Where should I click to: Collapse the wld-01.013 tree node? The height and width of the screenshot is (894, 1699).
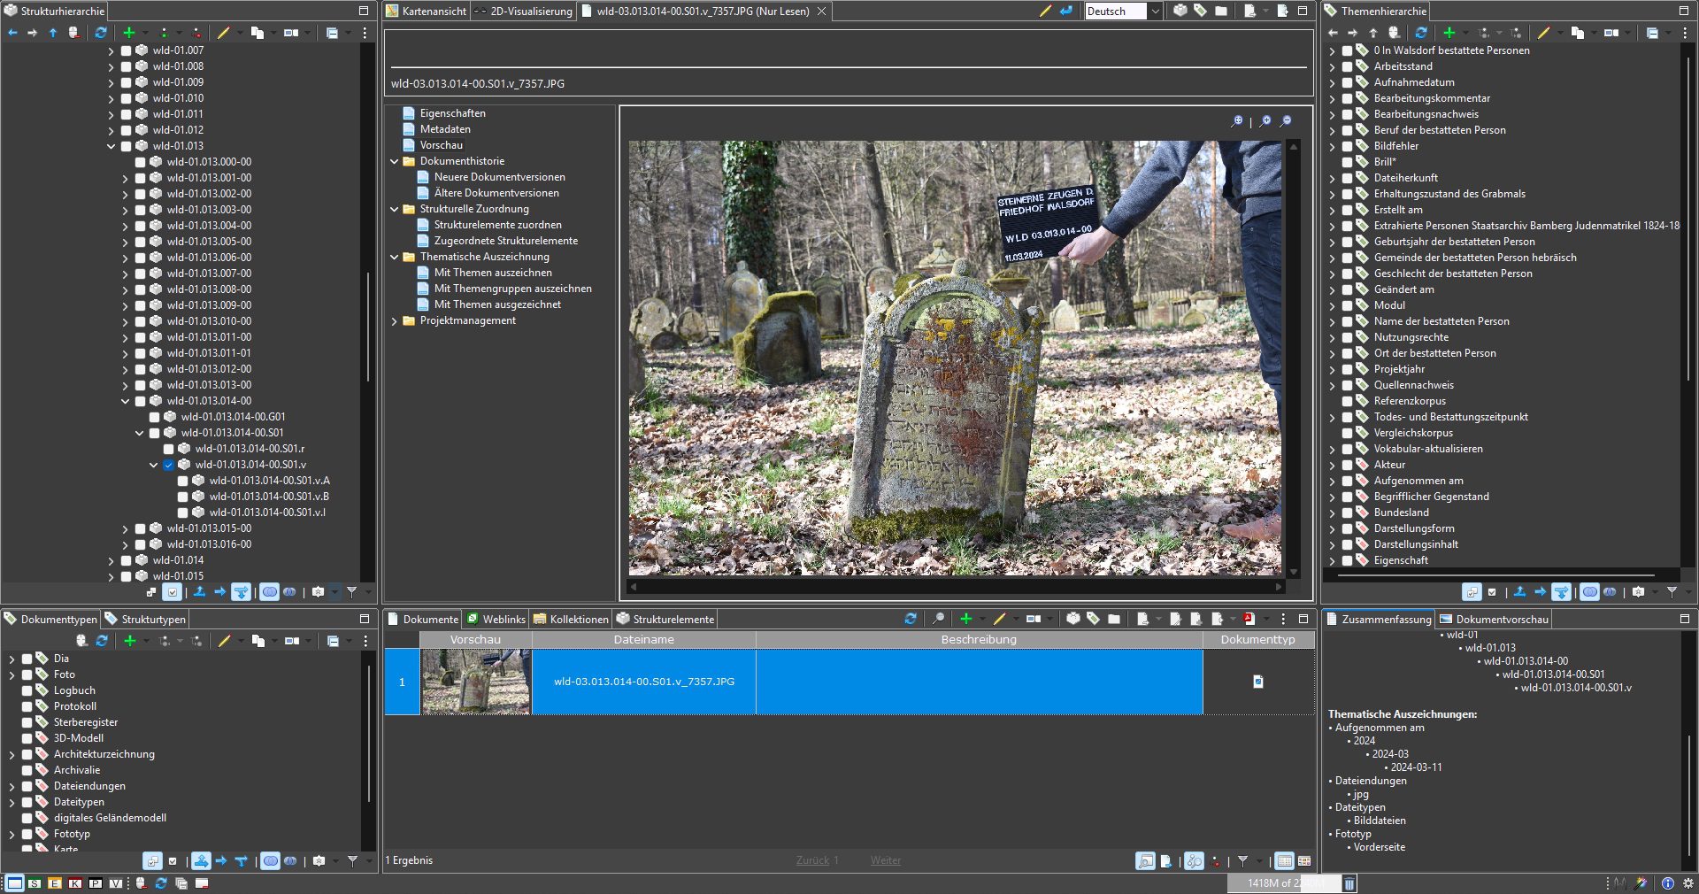pyautogui.click(x=111, y=146)
